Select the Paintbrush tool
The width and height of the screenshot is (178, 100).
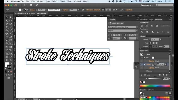click(11, 30)
